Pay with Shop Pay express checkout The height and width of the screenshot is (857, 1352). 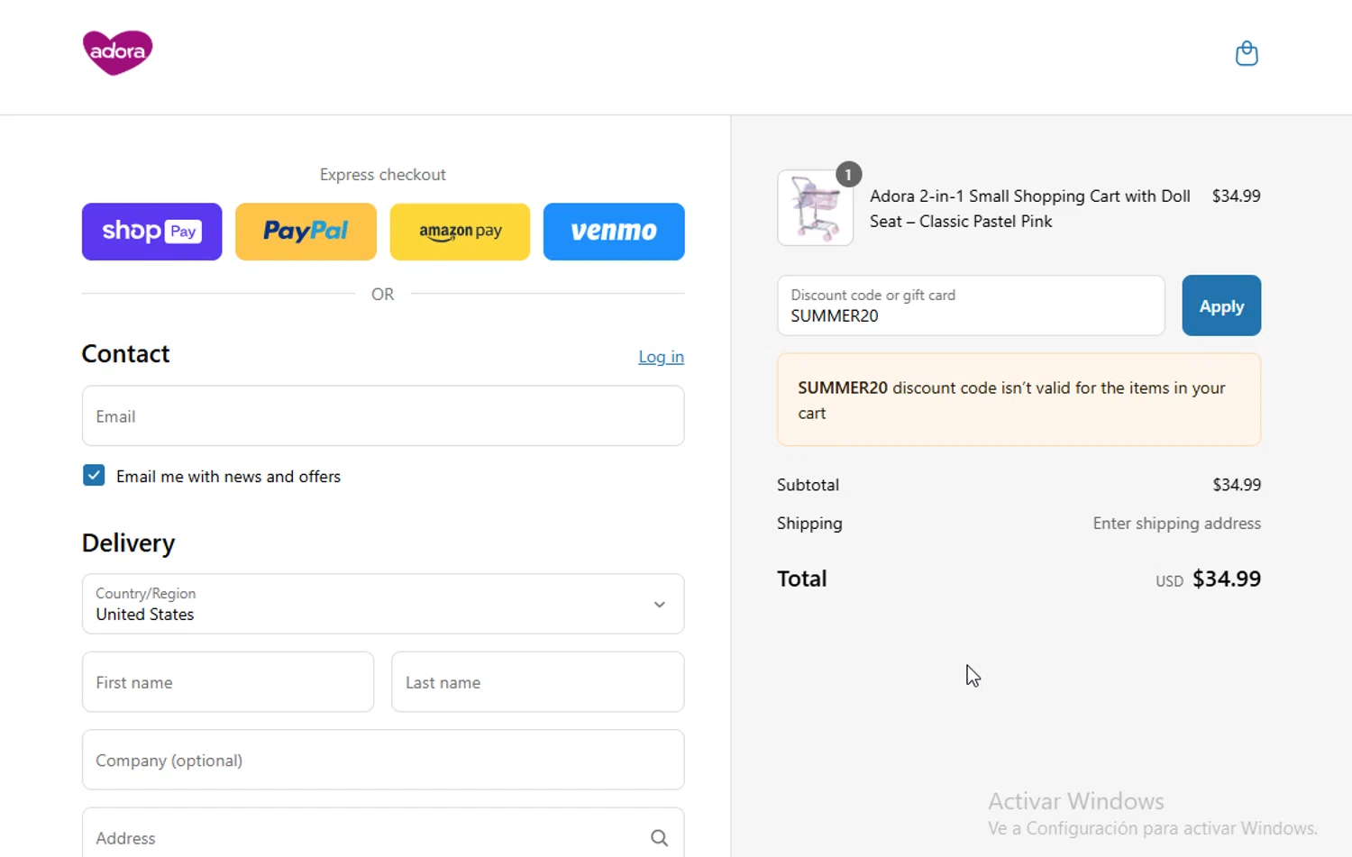pos(151,232)
